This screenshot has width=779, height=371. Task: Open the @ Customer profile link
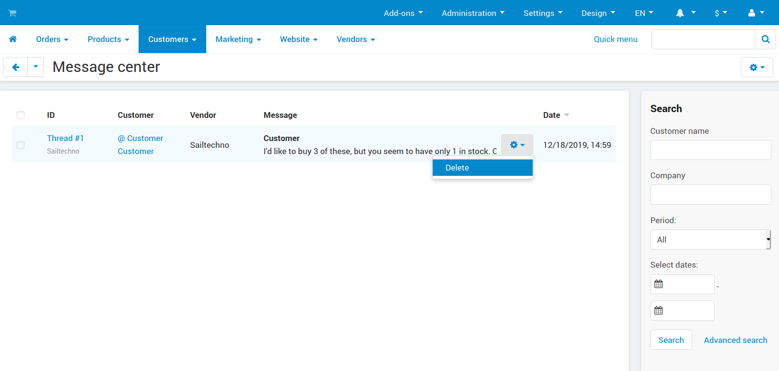click(141, 138)
